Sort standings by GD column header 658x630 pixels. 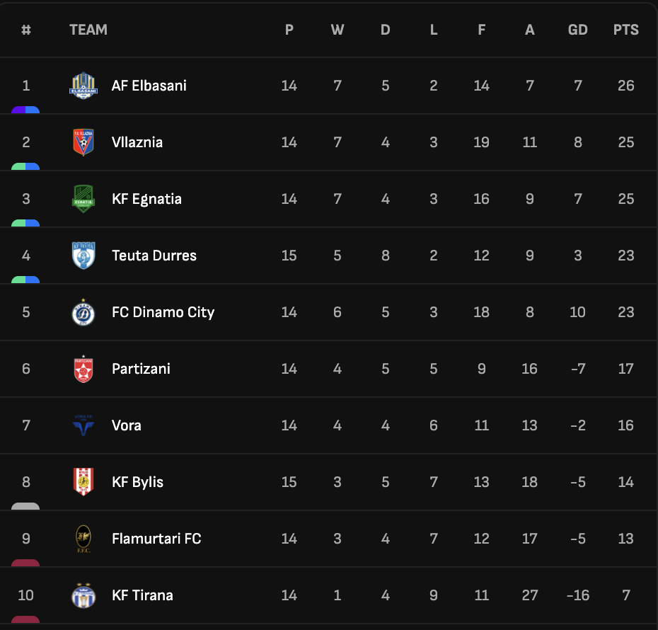tap(577, 30)
